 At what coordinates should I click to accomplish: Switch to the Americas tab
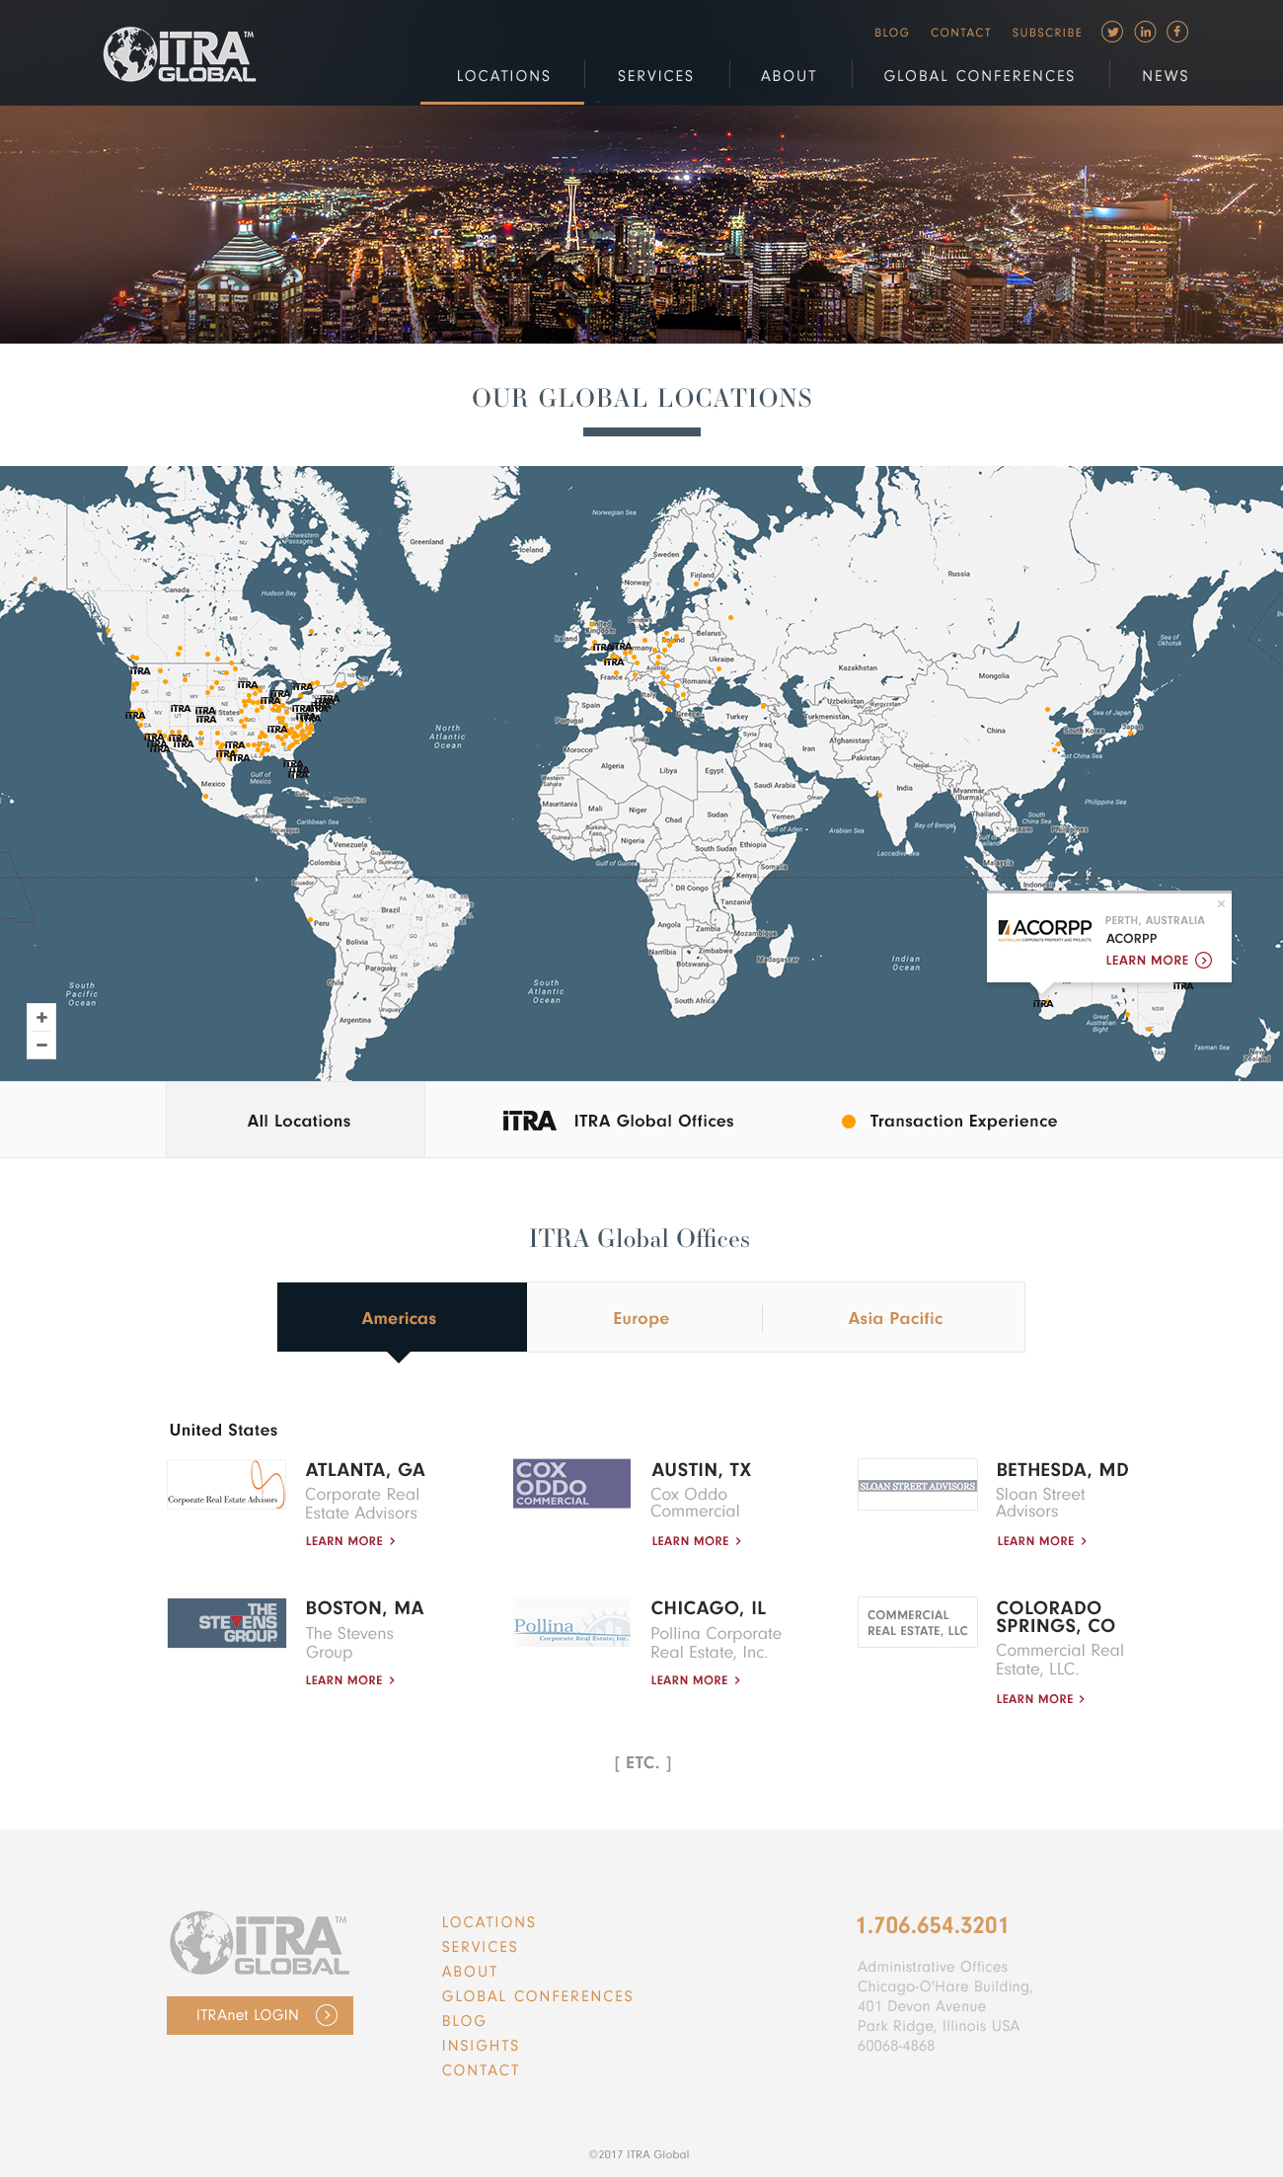(x=402, y=1317)
